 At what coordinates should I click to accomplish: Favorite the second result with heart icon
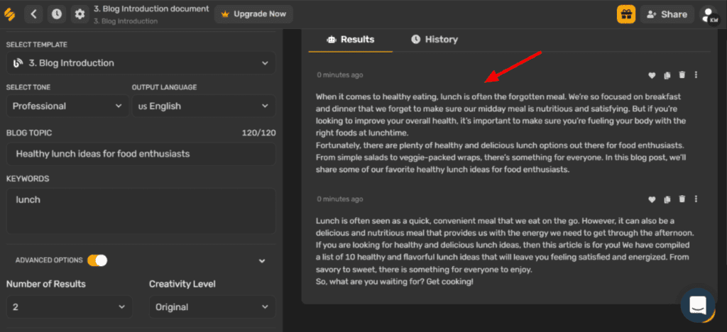[x=652, y=199]
